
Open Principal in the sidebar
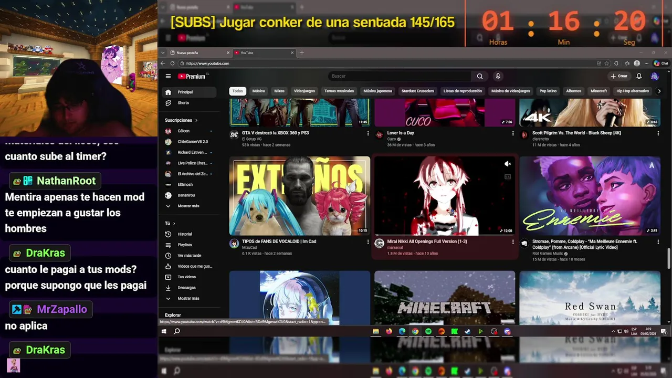point(189,92)
